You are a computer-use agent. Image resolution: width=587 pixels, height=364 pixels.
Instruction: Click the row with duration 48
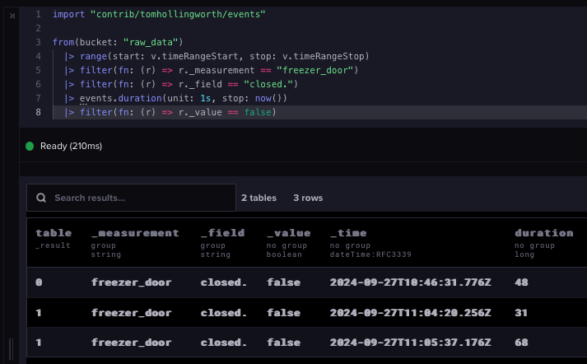click(x=307, y=282)
